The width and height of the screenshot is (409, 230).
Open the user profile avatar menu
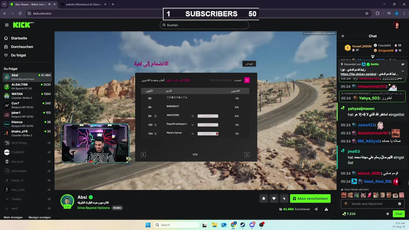397,25
